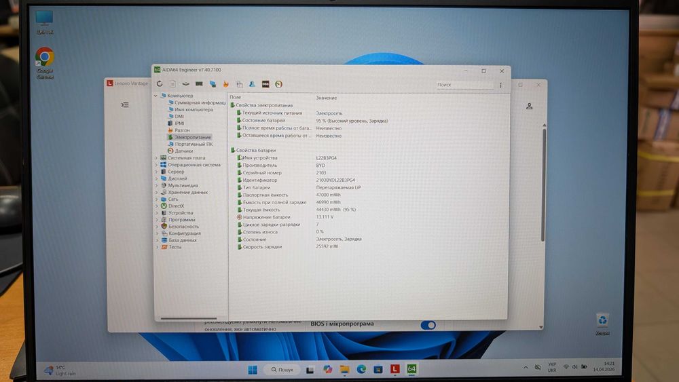Select "Суммарная информация" in the tree
679x382 pixels.
197,102
